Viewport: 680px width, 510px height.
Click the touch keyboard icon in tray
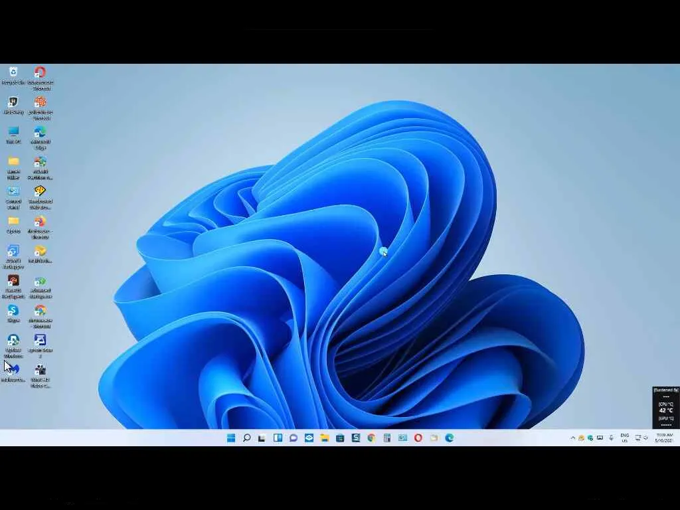coord(600,438)
